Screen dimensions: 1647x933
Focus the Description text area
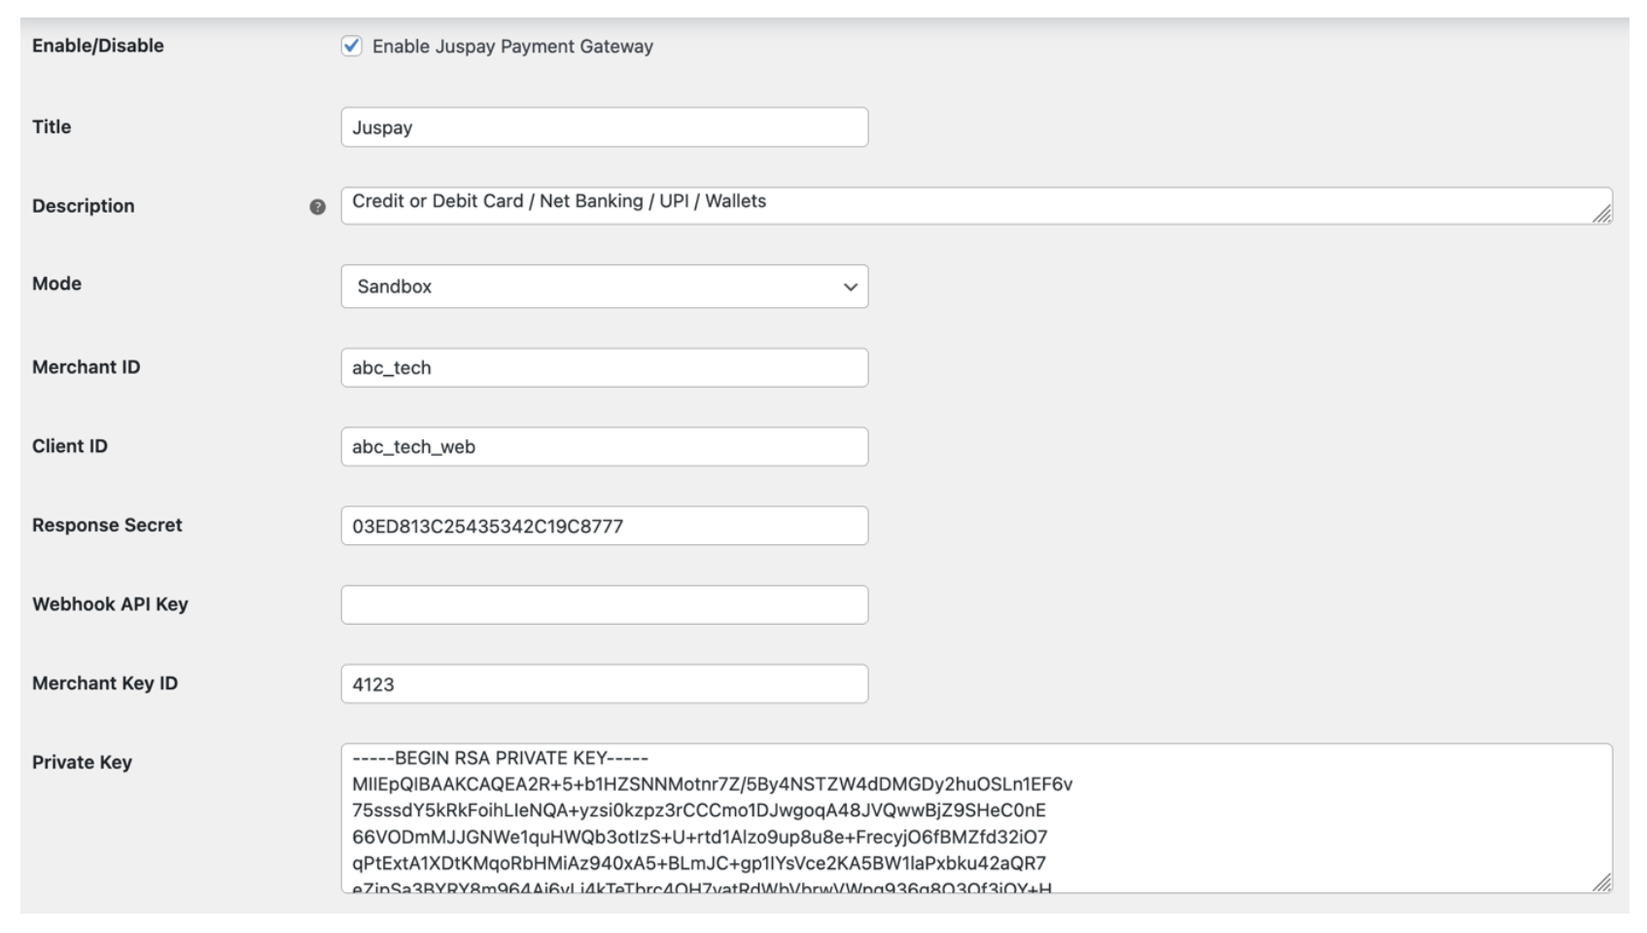point(976,206)
